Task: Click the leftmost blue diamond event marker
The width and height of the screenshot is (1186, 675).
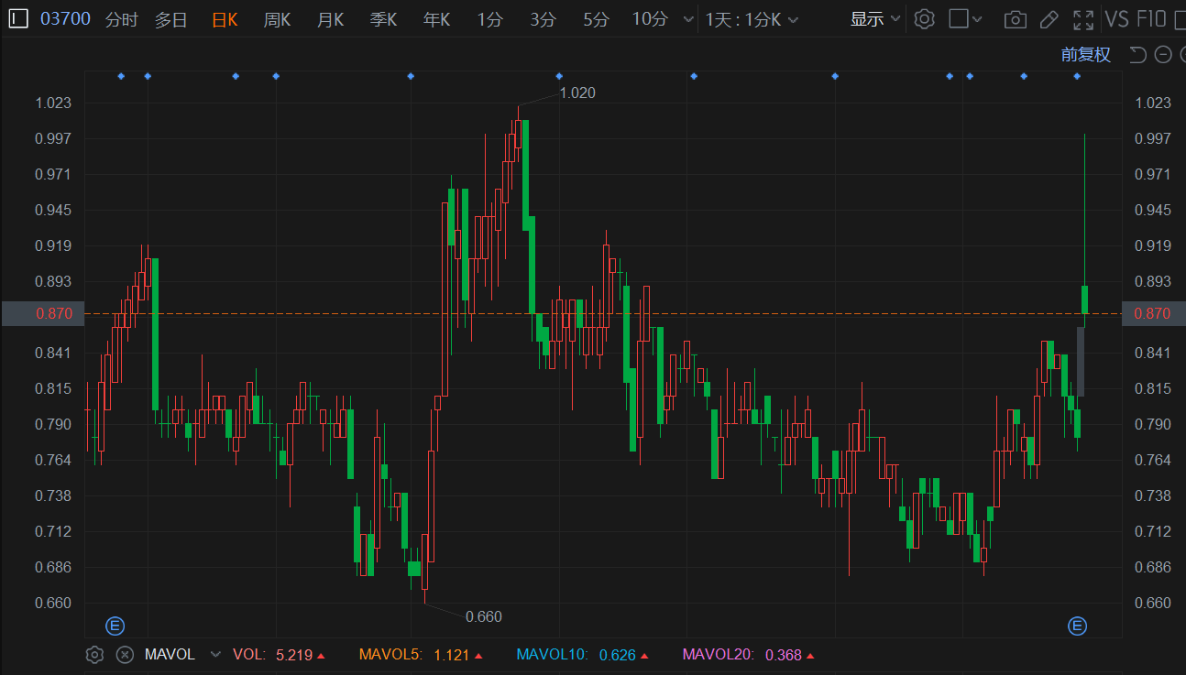Action: point(121,76)
